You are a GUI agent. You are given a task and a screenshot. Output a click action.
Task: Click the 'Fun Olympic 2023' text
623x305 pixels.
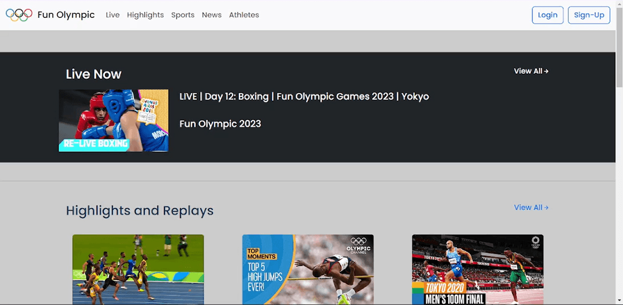[220, 123]
